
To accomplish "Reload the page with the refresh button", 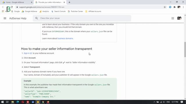I will pyautogui.click(x=12, y=7).
